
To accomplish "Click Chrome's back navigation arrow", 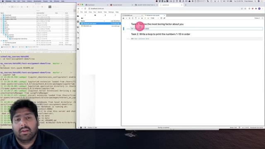I will [79, 9].
